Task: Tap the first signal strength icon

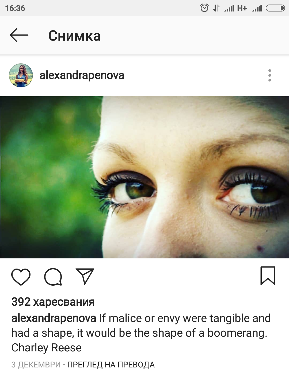Action: click(229, 8)
